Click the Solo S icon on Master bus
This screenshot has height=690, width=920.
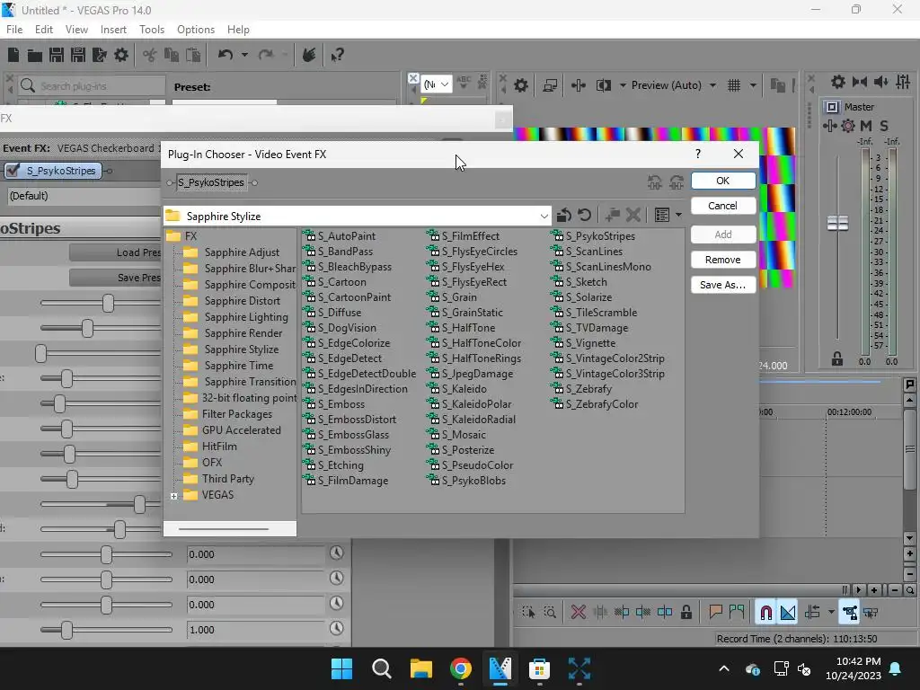click(884, 126)
